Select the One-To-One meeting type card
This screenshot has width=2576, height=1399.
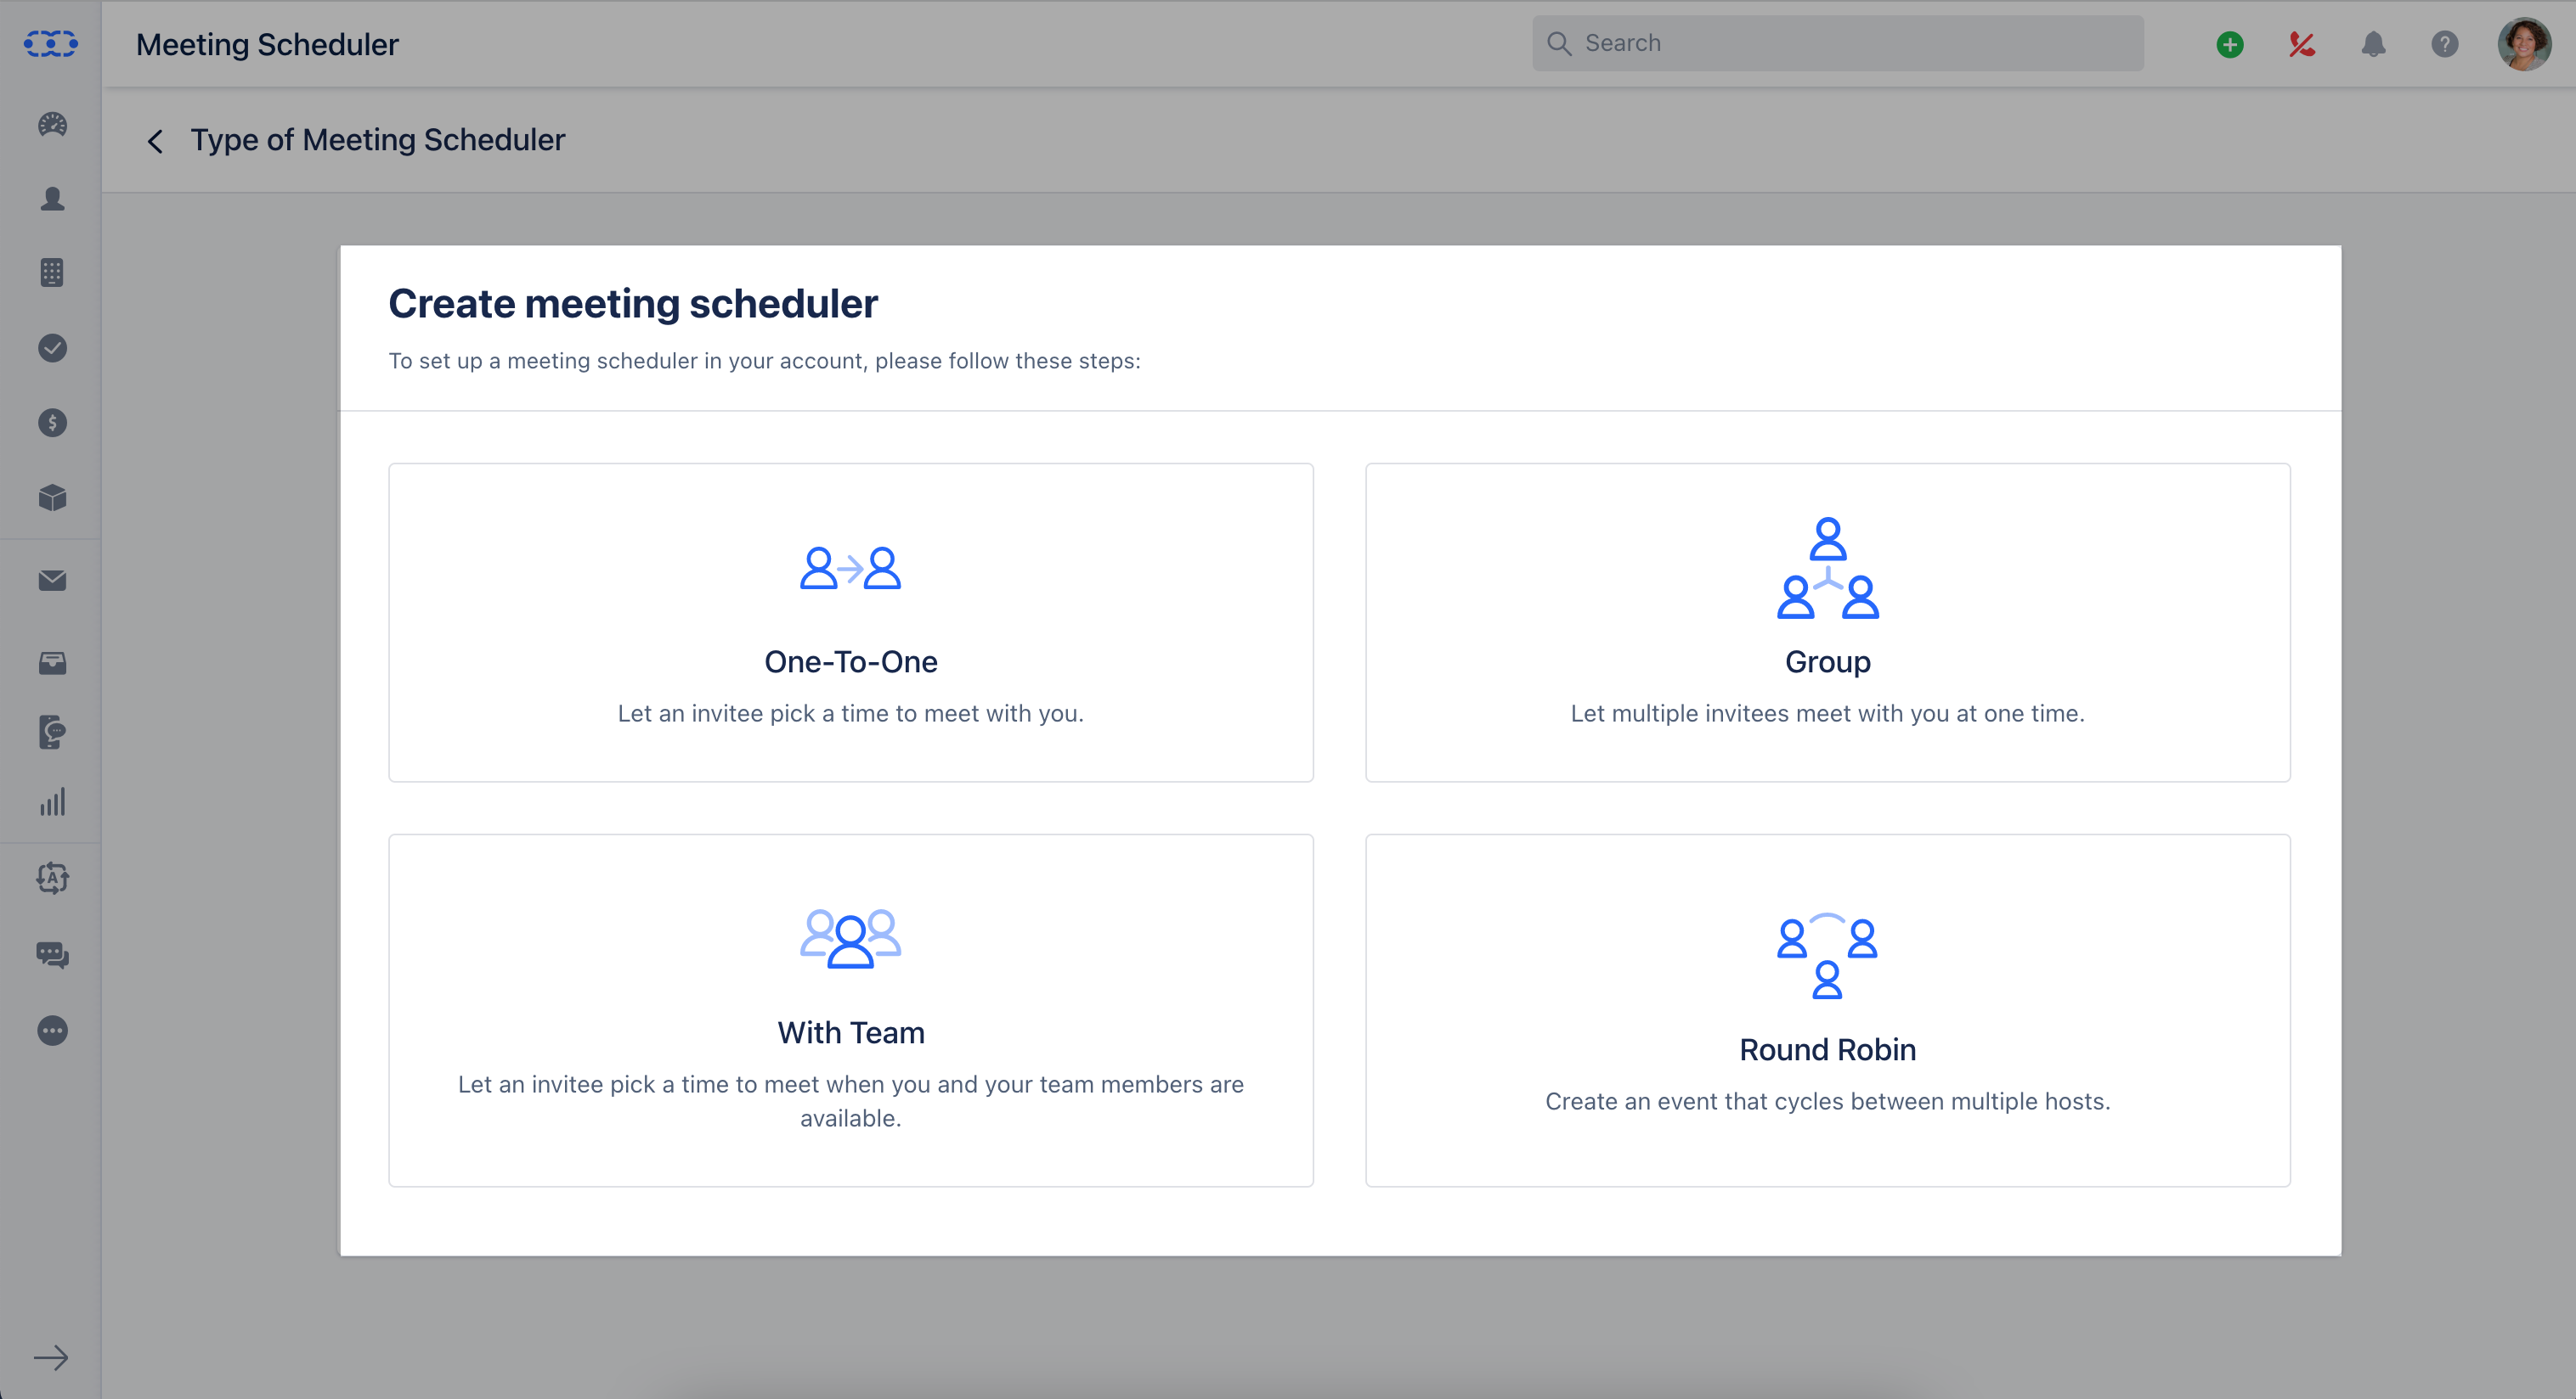tap(850, 621)
